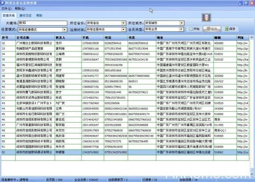Open the 帮助 (Help) menu in menu bar
This screenshot has width=255, height=182.
point(20,8)
